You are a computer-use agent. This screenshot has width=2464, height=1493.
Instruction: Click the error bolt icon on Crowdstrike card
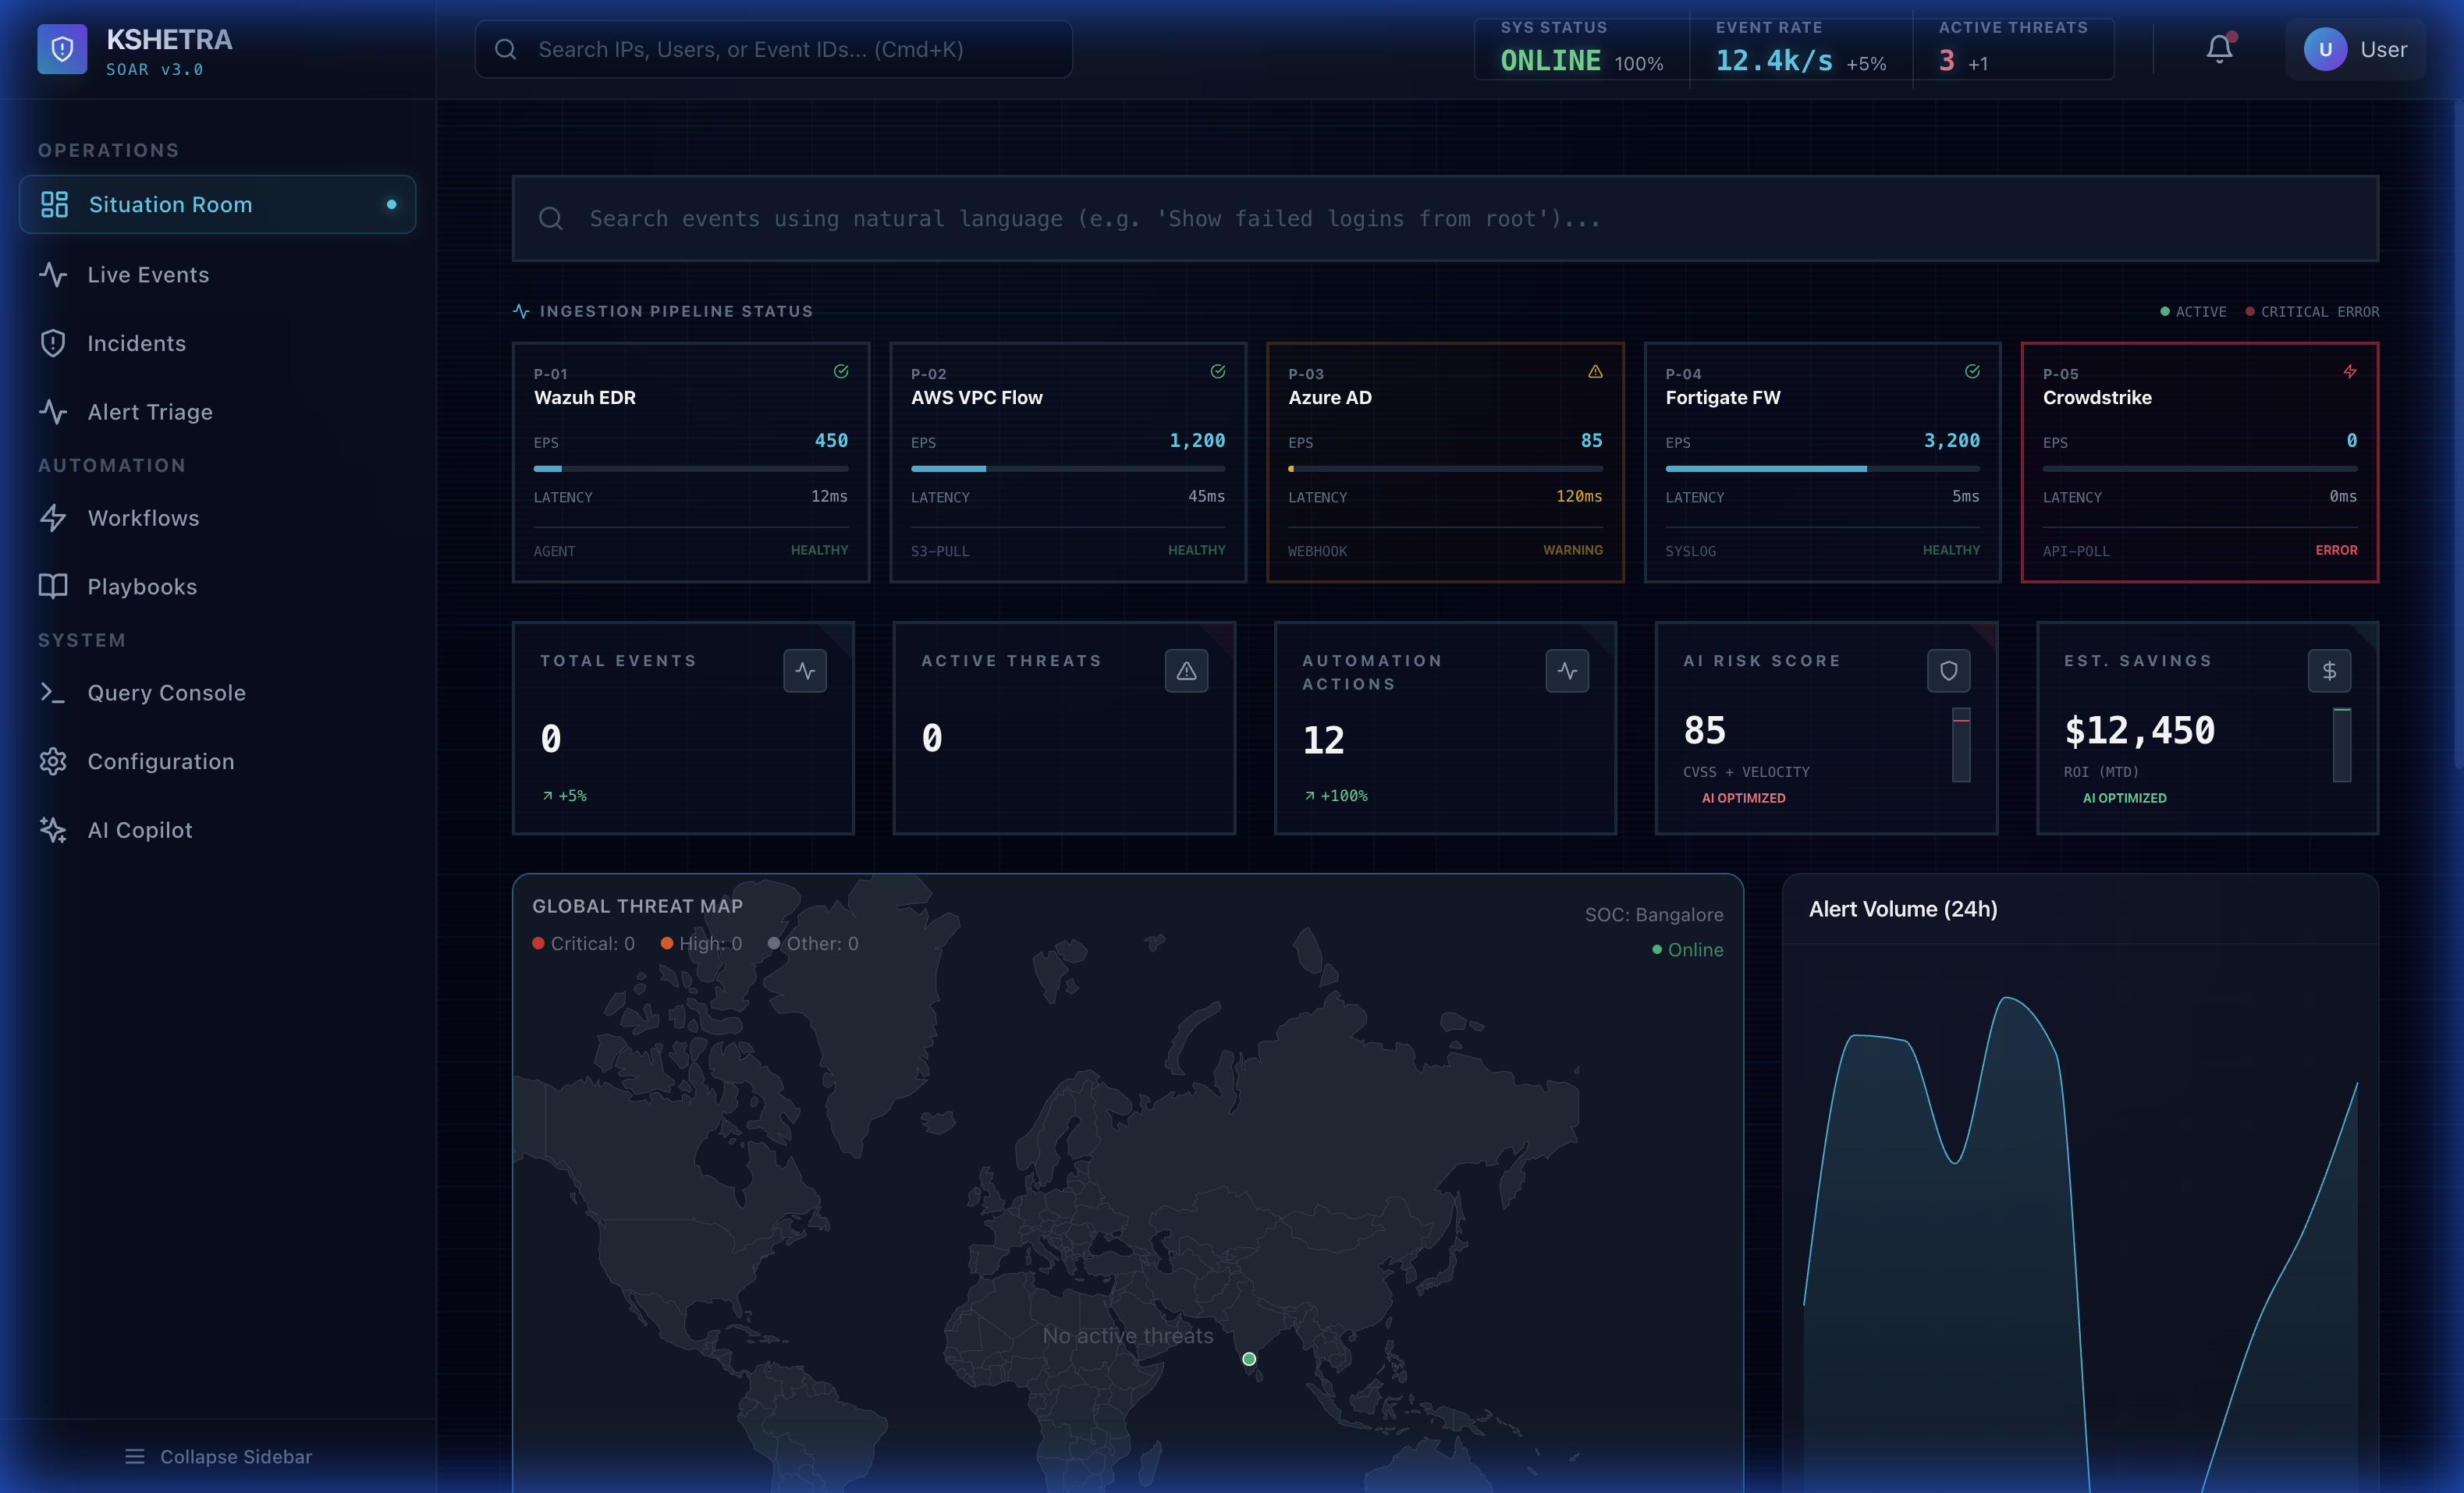pyautogui.click(x=2349, y=371)
